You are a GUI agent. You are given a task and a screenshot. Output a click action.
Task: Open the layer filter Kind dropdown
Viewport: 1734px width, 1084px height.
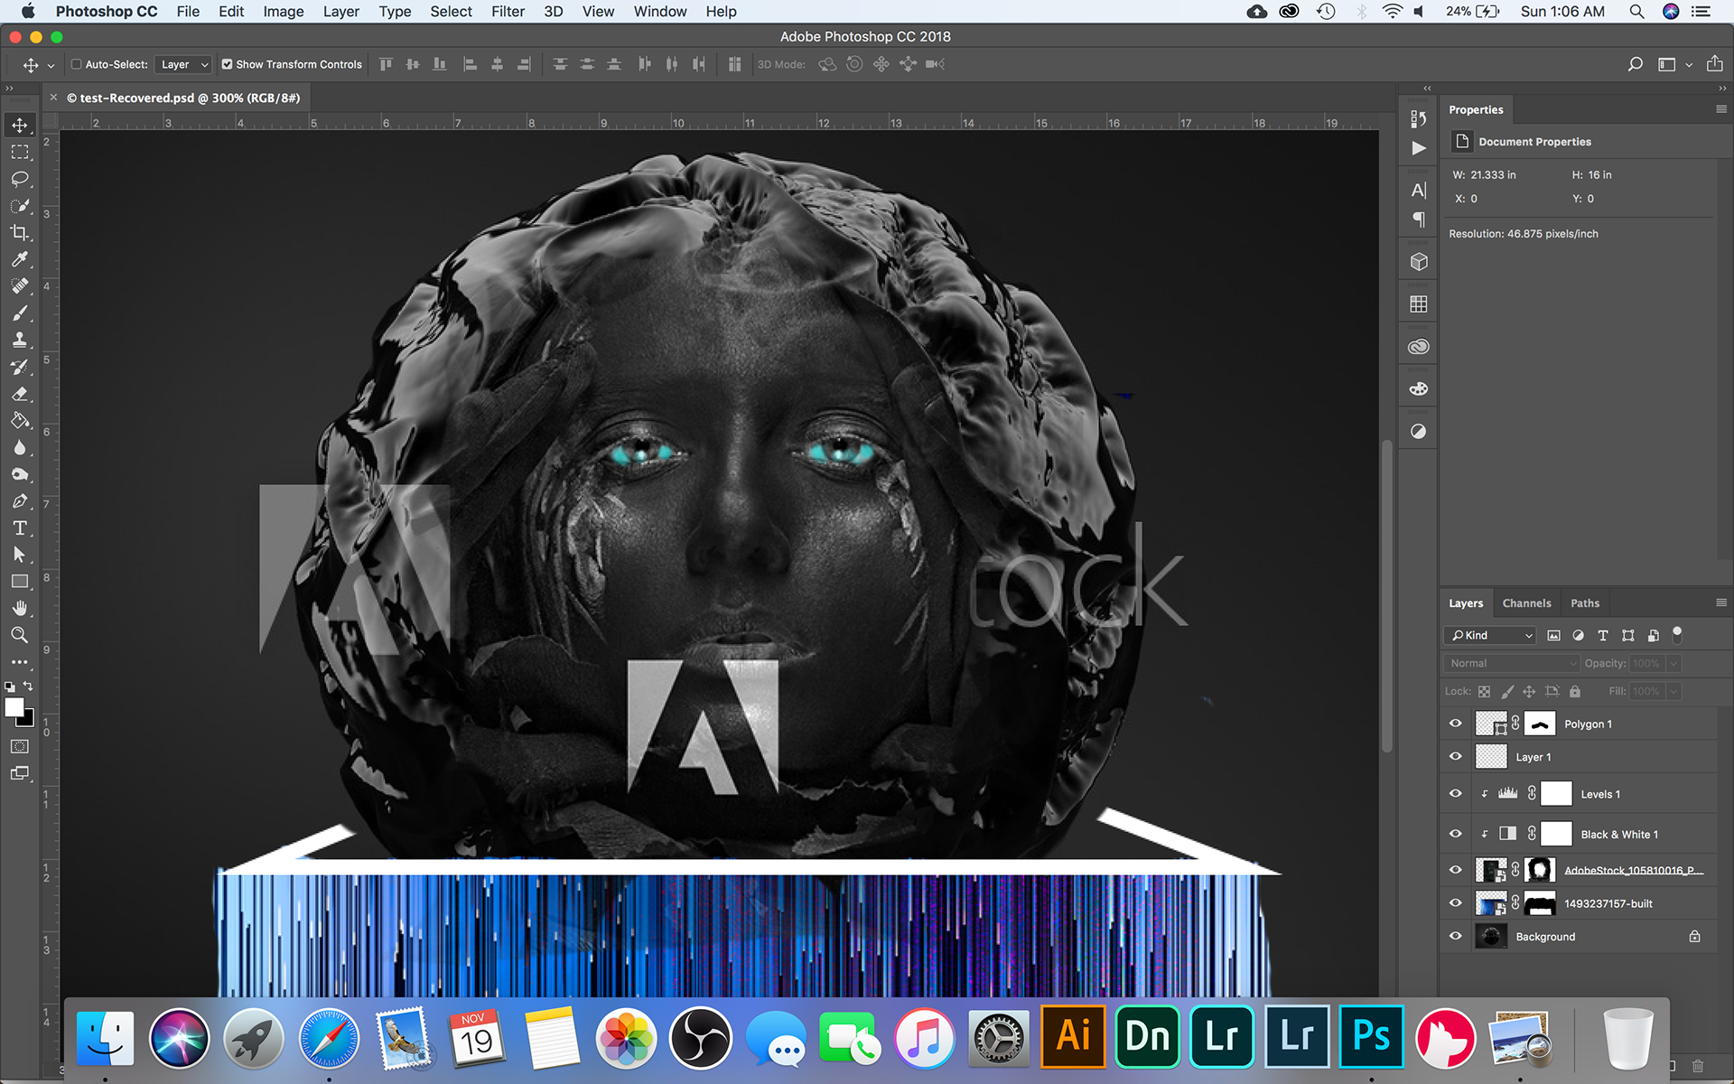coord(1490,635)
